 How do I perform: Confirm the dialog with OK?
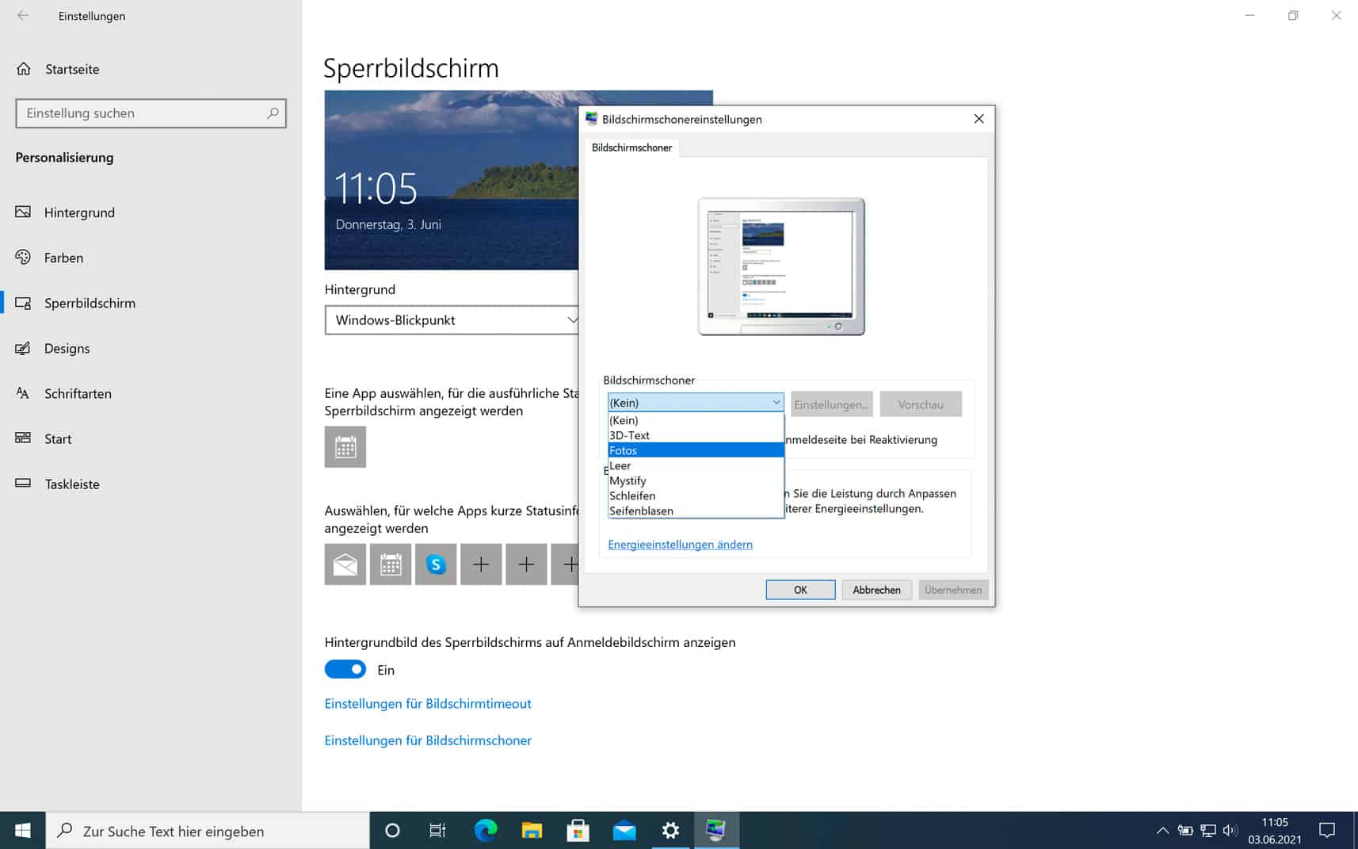coord(800,590)
